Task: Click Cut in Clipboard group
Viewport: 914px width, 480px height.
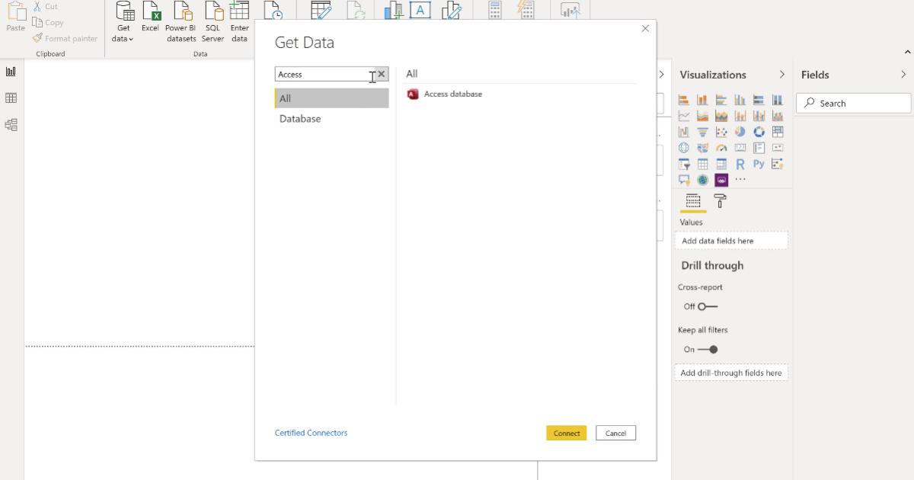Action: (x=46, y=6)
